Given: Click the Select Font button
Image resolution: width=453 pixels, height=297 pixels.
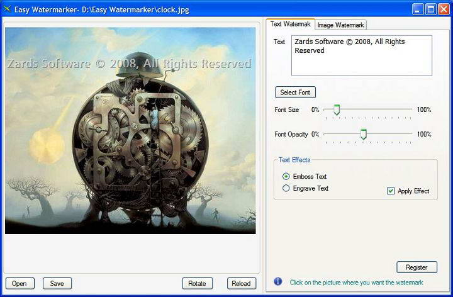Looking at the screenshot, I should click(295, 92).
